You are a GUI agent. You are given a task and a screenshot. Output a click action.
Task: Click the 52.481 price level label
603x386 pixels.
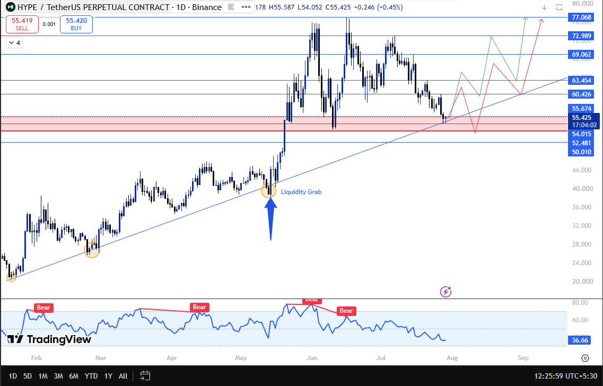(x=581, y=143)
